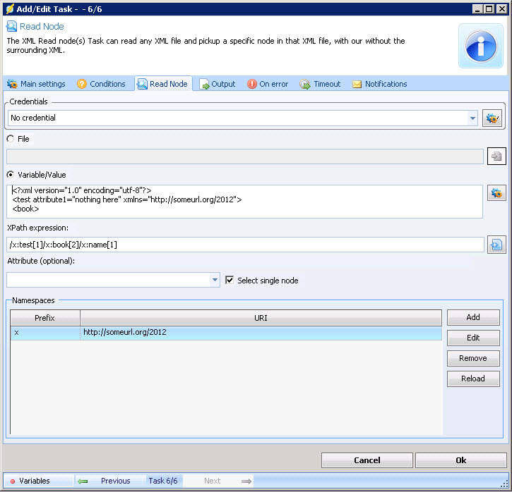The image size is (512, 492).
Task: Expand the Credentials dropdown
Action: point(472,118)
